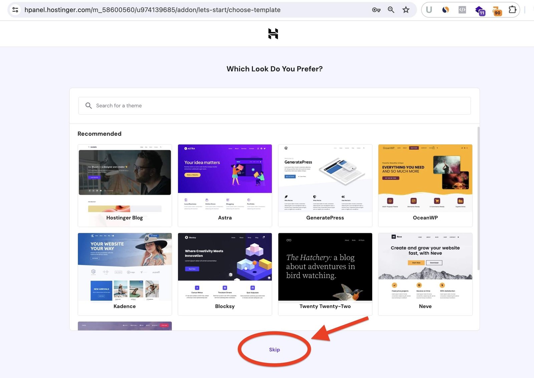Screen dimensions: 534x378
Task: Click the Twenty Twenty-Two name label
Action: [325, 306]
